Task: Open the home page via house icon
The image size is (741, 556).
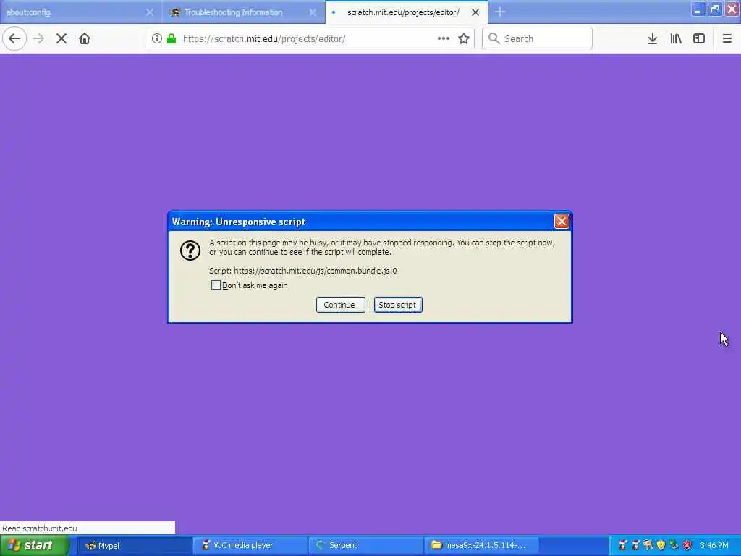Action: pos(85,38)
